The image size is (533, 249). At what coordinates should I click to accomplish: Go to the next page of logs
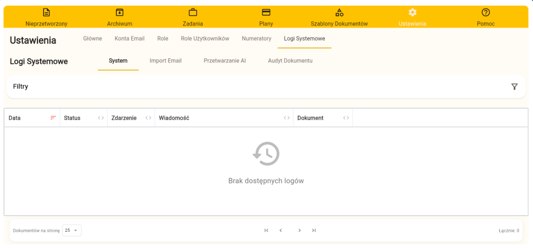[x=299, y=230]
